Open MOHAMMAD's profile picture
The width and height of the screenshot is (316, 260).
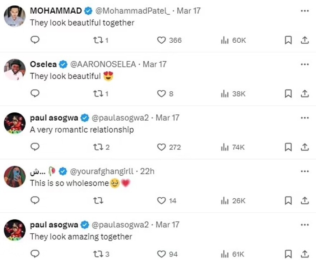pos(15,16)
